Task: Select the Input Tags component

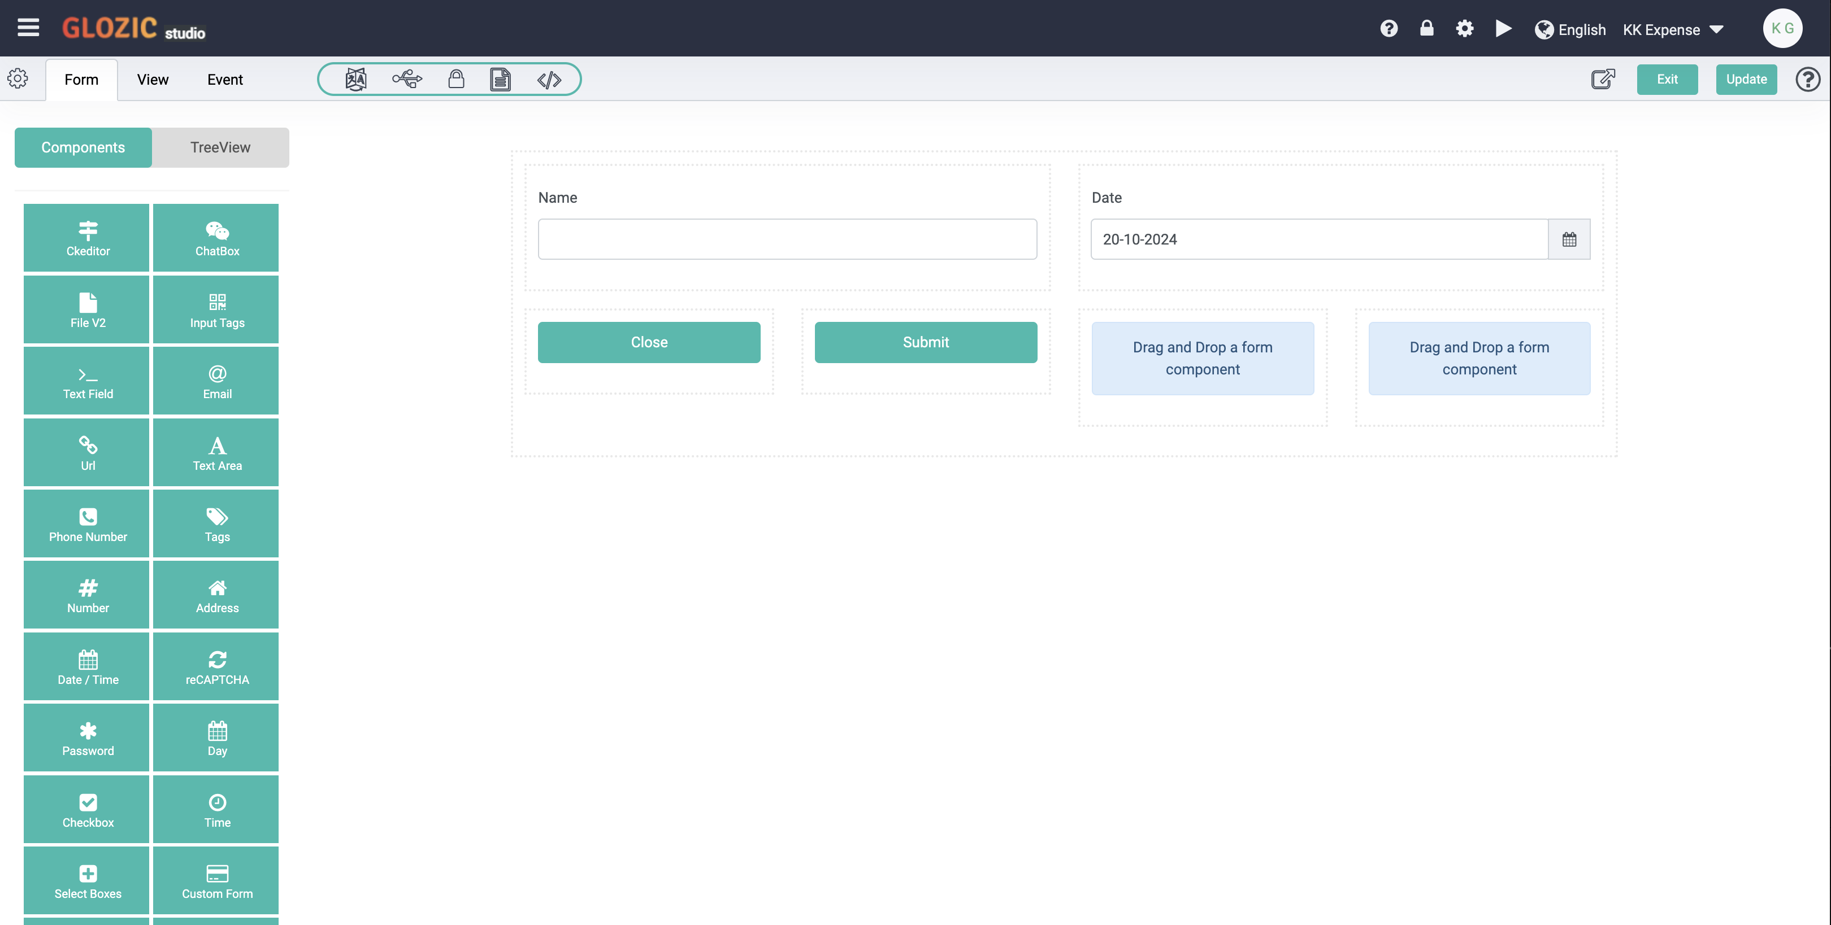Action: 216,310
